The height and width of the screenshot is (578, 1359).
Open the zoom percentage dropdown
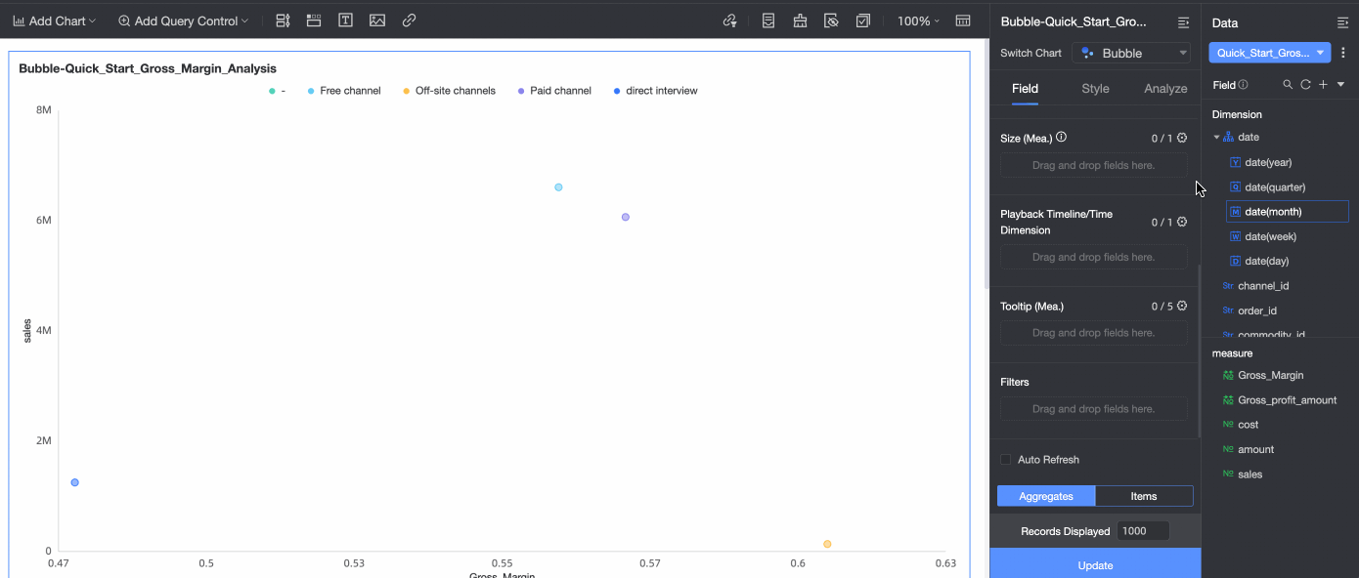click(918, 21)
